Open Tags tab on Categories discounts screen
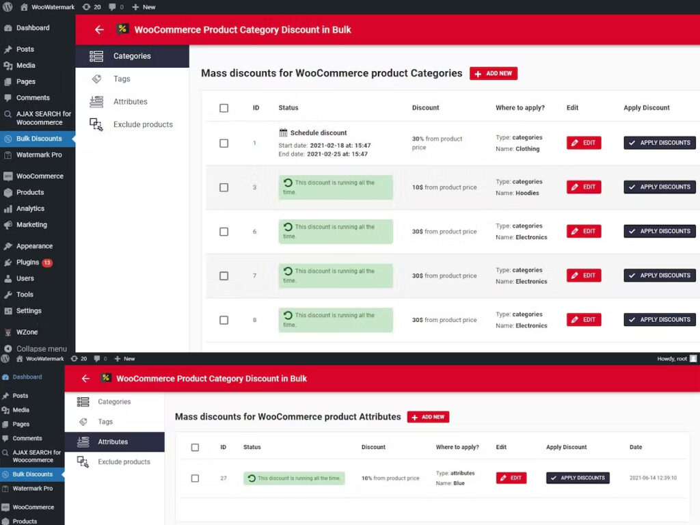This screenshot has height=525, width=700. pos(132,79)
